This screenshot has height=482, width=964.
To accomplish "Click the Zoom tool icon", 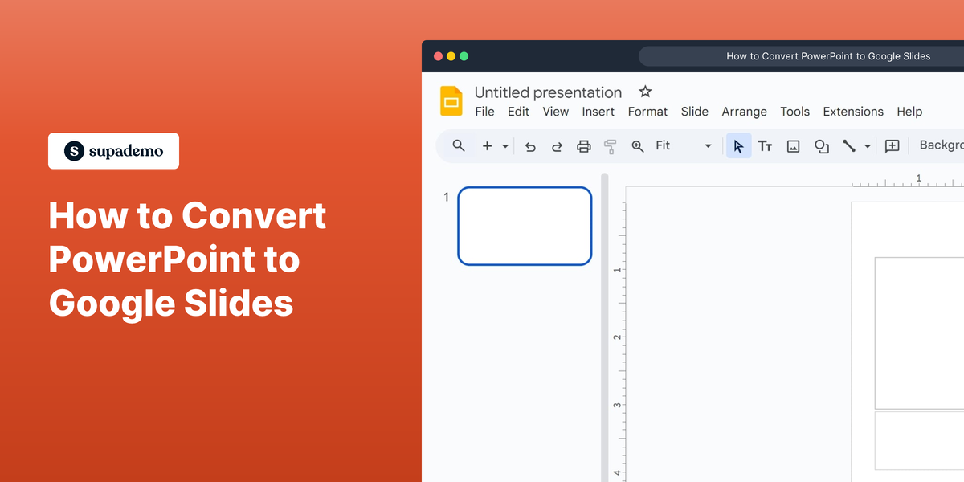I will (638, 146).
